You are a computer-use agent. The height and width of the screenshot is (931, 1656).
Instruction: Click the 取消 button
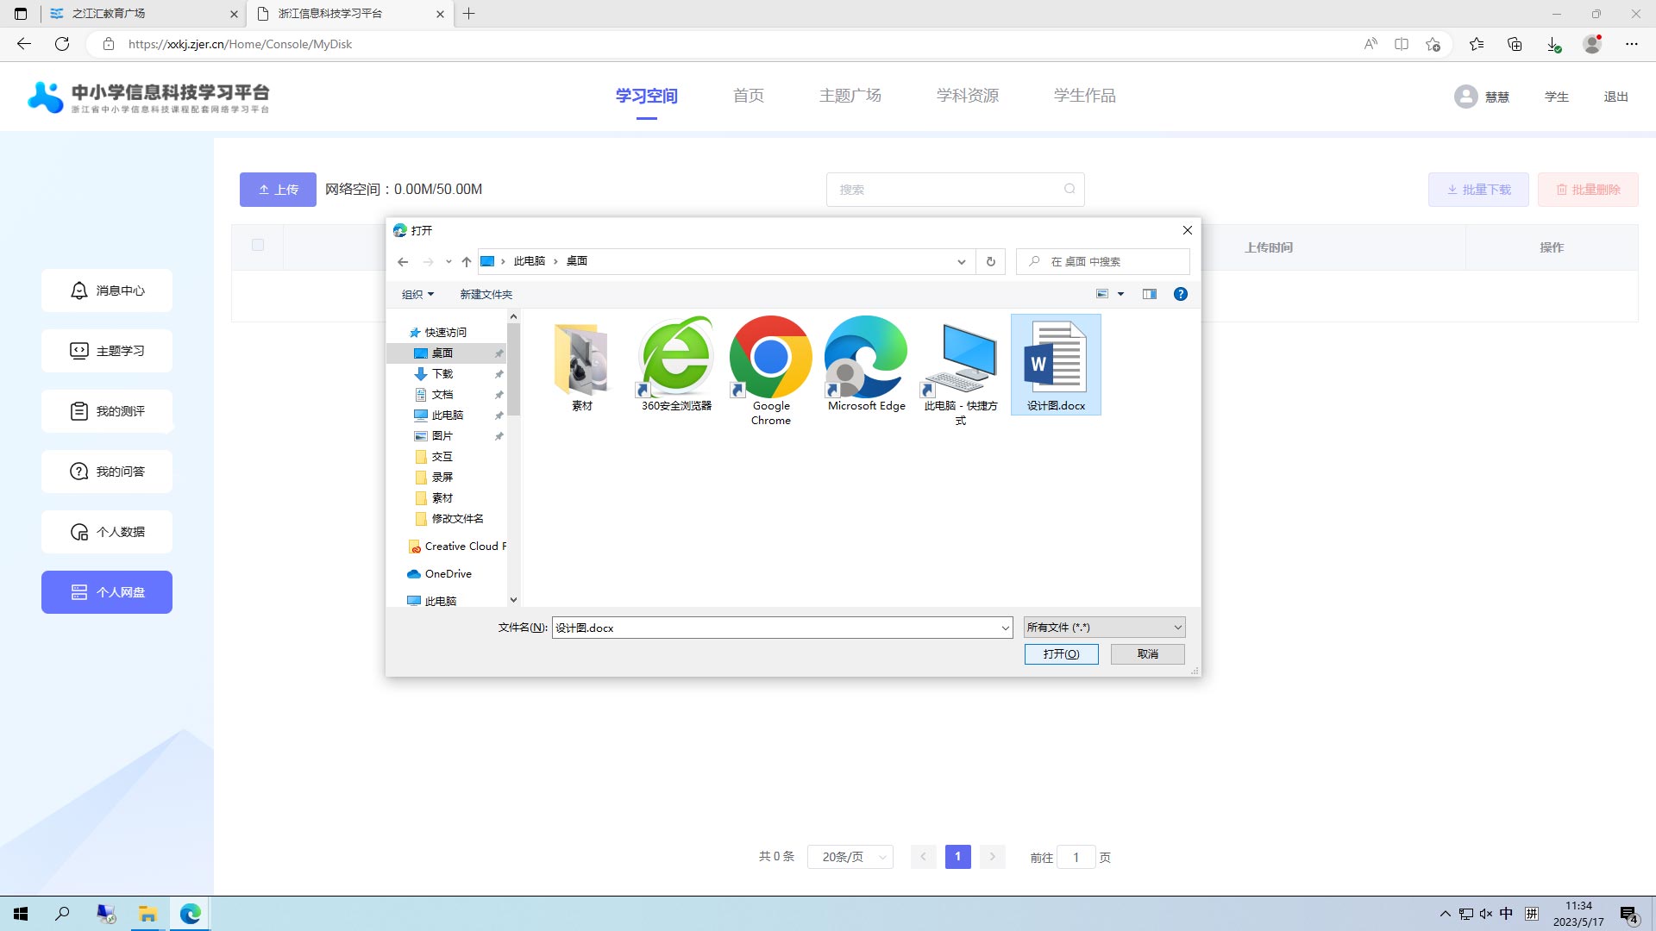(x=1147, y=654)
